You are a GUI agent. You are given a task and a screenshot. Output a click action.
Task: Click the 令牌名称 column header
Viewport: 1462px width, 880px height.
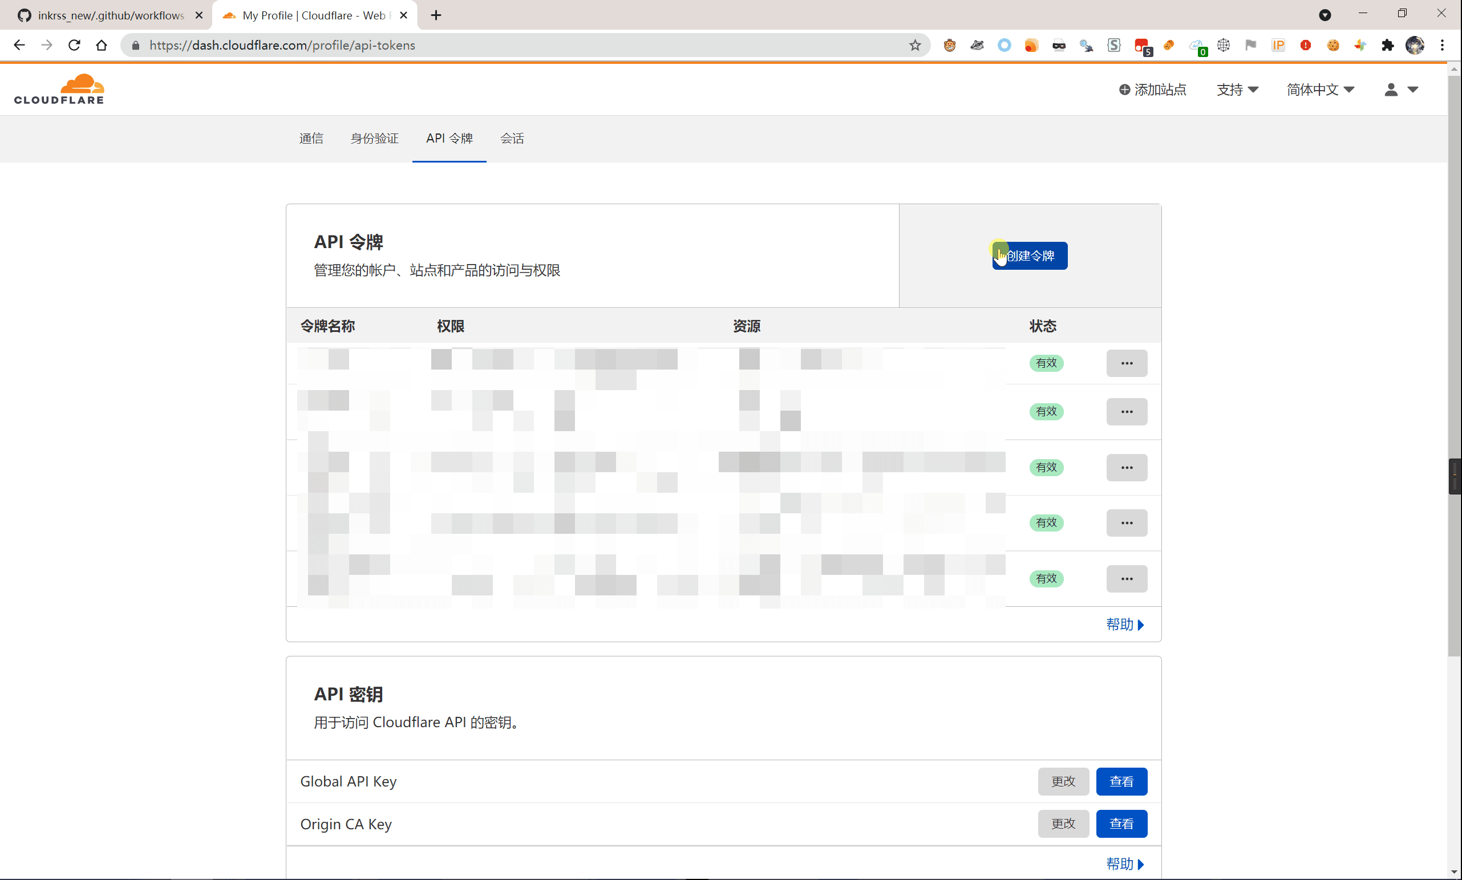(327, 326)
